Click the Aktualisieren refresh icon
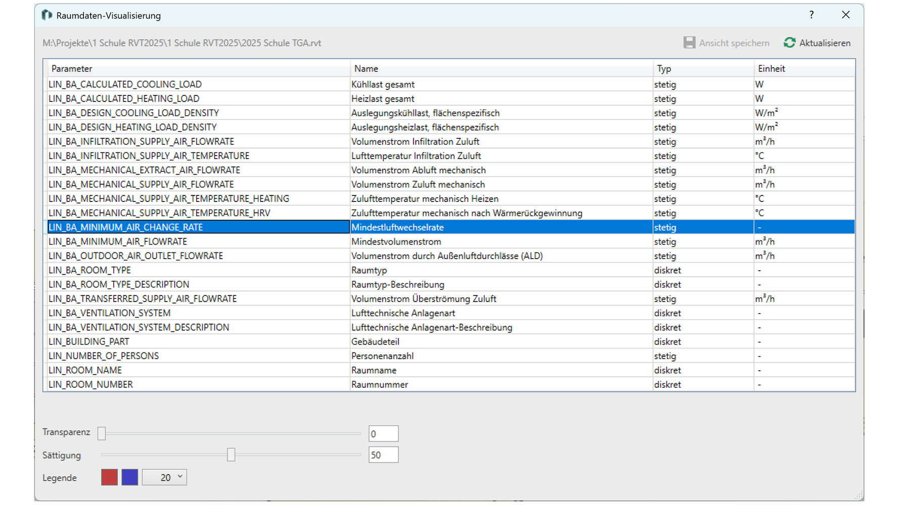Screen dimensions: 899x505 point(789,43)
